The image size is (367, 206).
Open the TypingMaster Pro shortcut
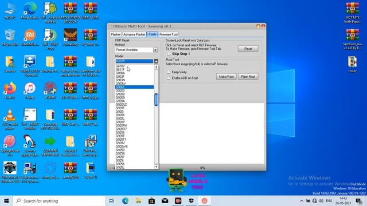(10, 146)
